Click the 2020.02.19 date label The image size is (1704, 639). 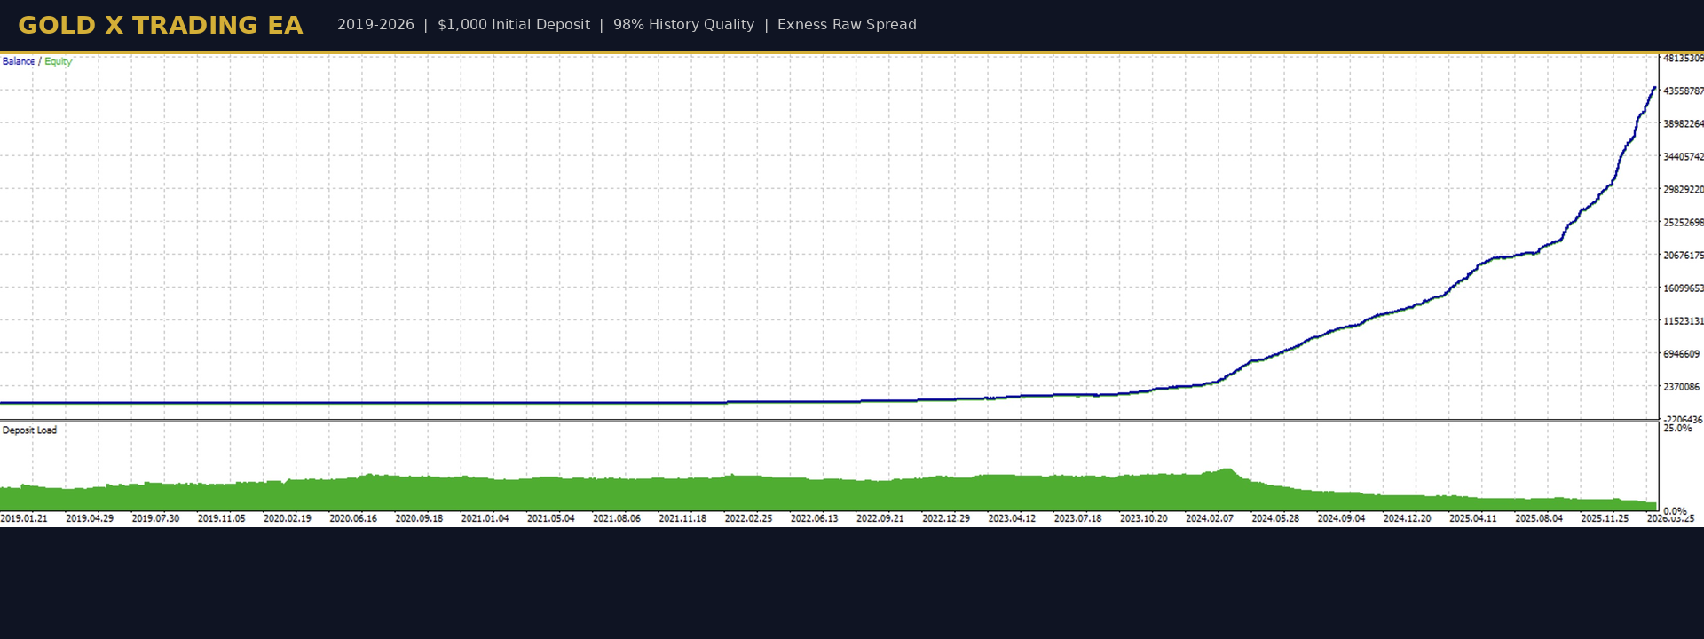[x=288, y=519]
